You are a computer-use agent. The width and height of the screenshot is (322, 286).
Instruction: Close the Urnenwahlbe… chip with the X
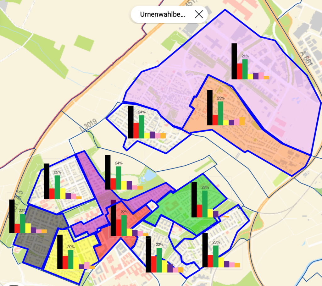[199, 14]
